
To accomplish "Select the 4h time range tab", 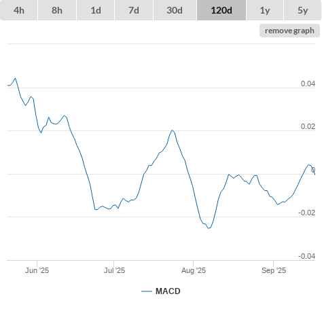I will click(x=19, y=10).
